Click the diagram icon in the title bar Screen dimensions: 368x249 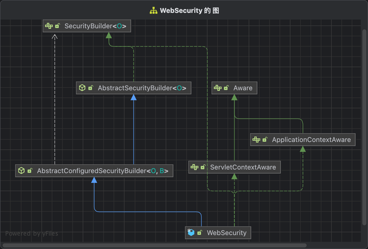coord(153,11)
